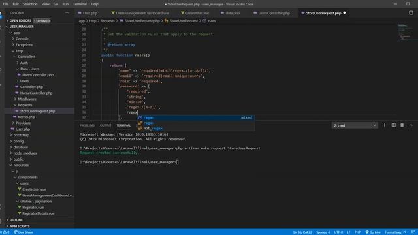Screen dimensions: 418x235
Task: Open Kernel.php in explorer tree
Action: point(39,117)
